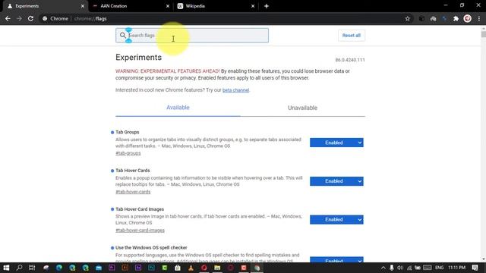Open Premiere Pro from the taskbar
This screenshot has width=486, height=273.
coord(112,268)
